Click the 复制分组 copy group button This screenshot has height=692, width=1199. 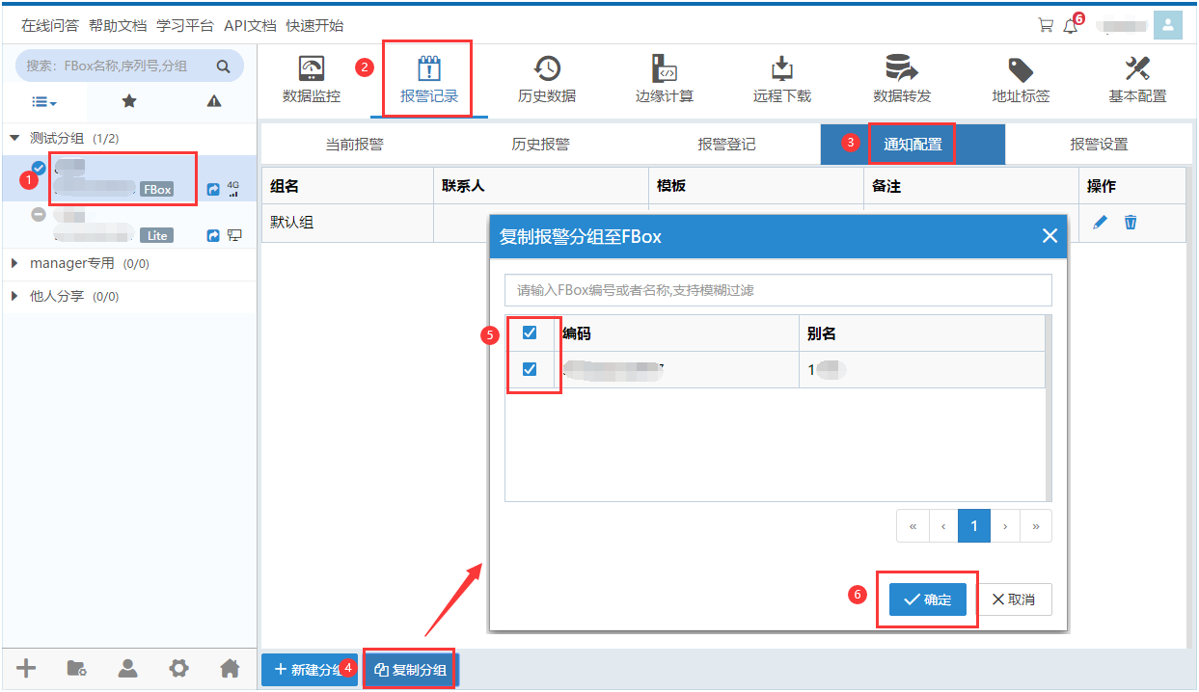[411, 670]
